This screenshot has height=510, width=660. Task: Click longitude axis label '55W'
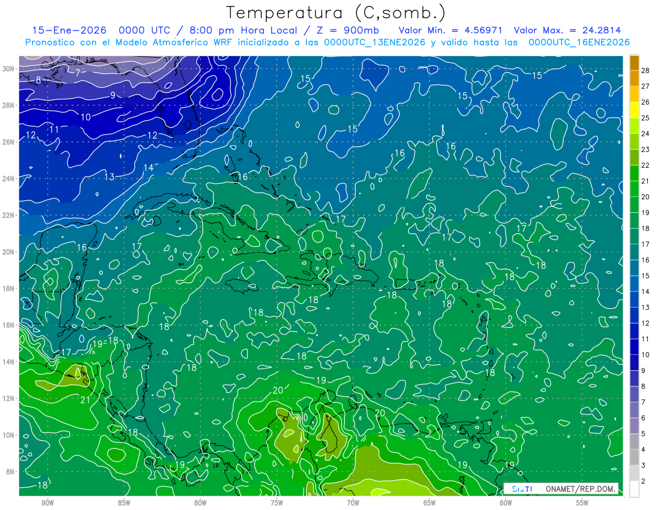[582, 503]
